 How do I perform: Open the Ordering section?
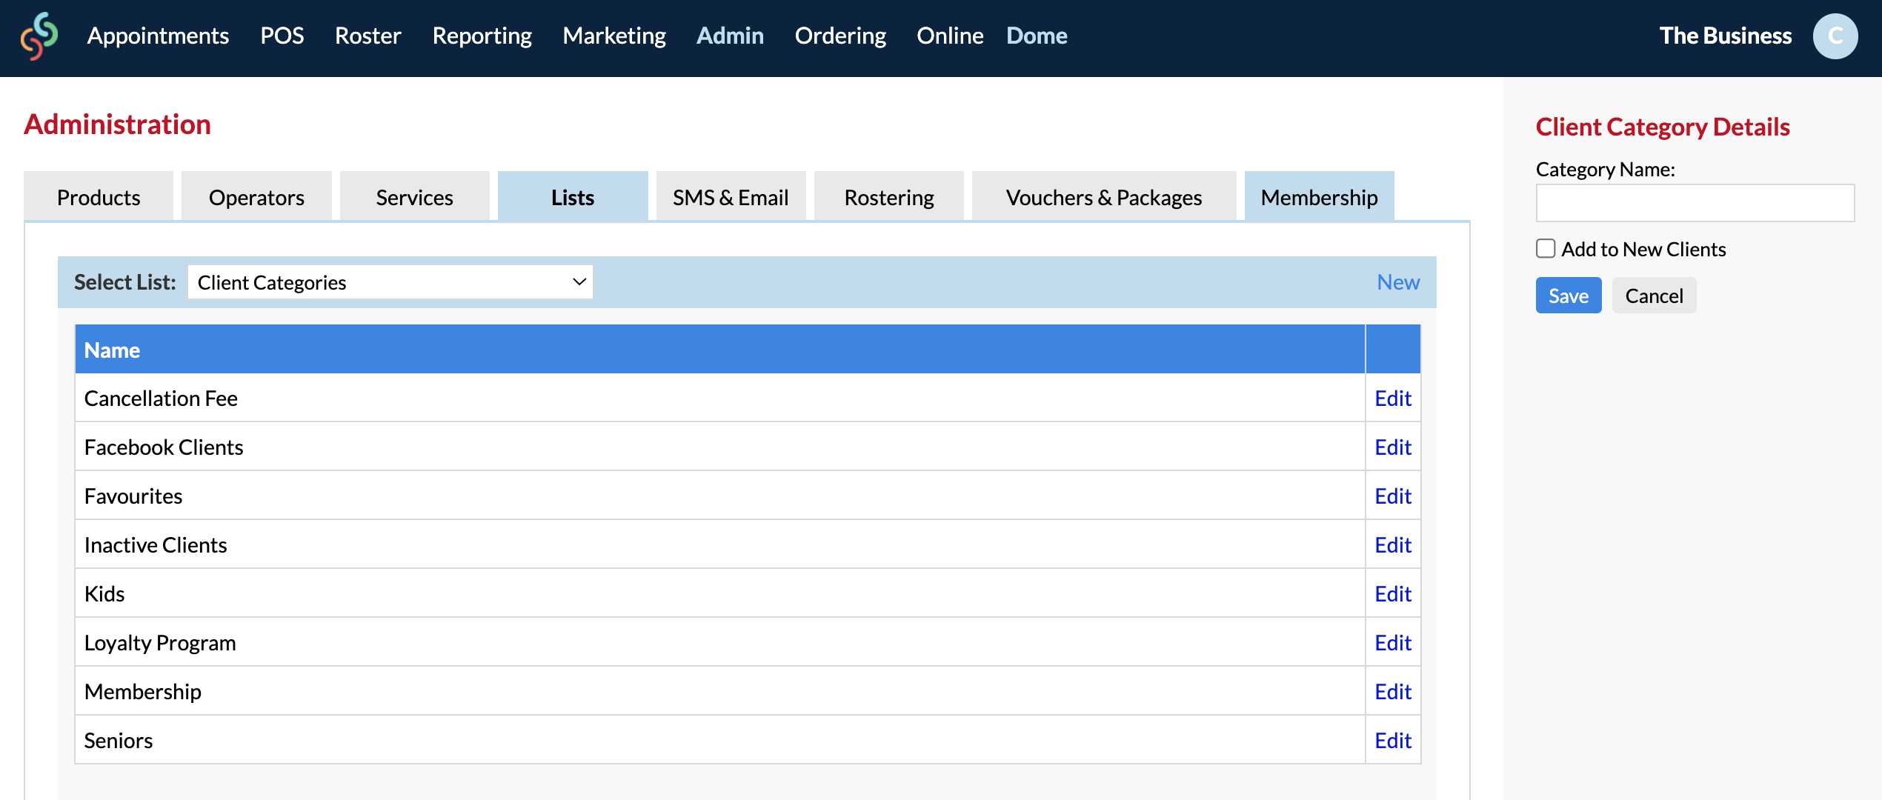840,36
